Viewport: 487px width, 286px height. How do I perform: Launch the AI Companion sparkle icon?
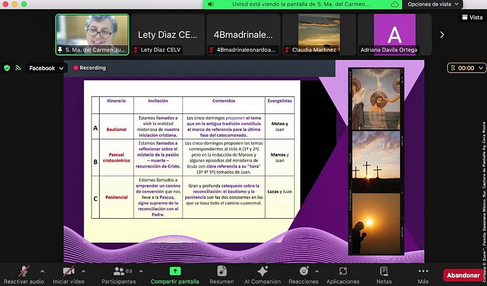point(262,271)
